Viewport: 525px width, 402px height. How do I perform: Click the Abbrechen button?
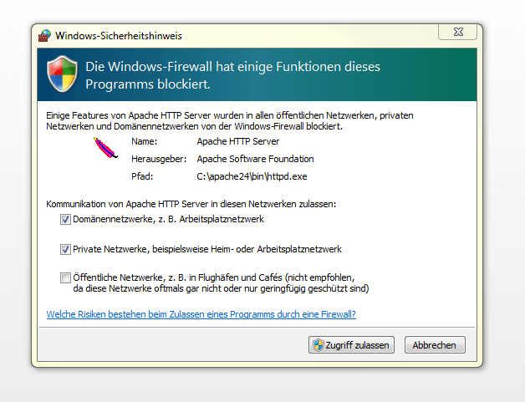435,345
